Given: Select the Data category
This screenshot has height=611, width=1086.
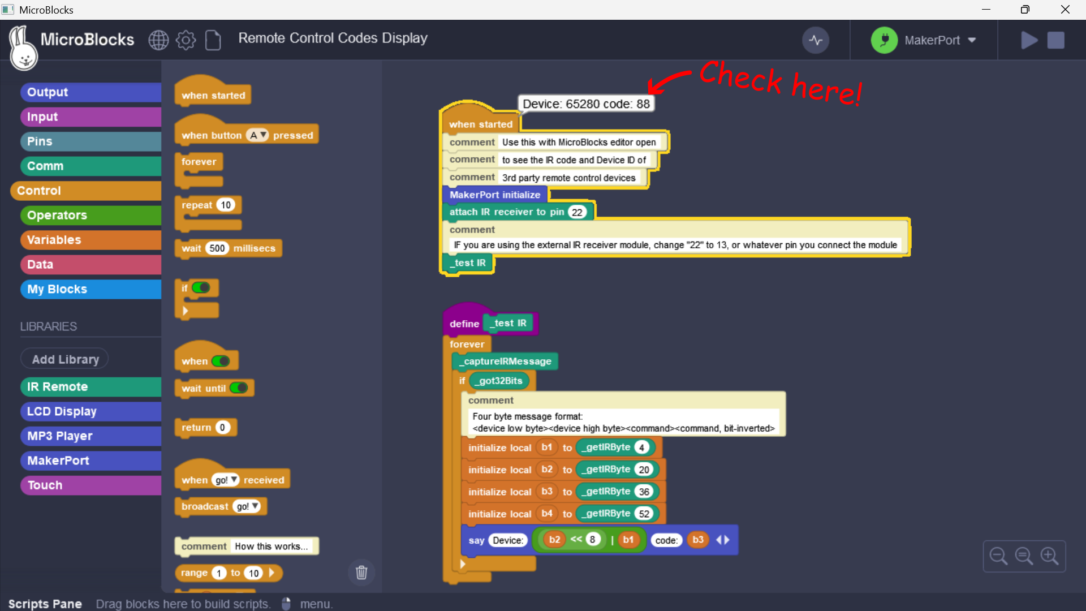Looking at the screenshot, I should coord(90,264).
